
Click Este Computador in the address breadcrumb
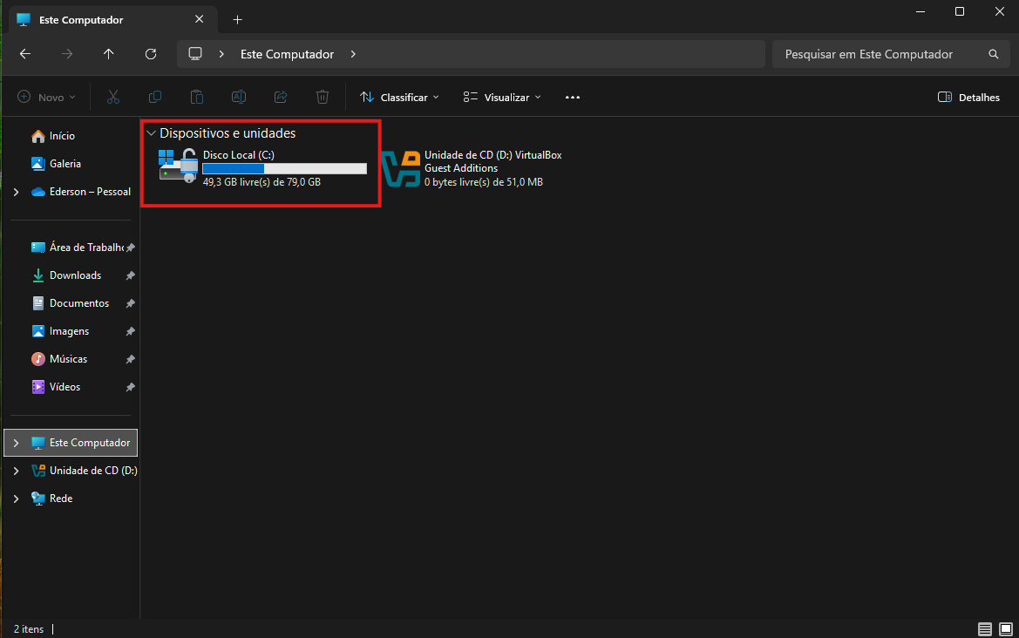coord(288,54)
